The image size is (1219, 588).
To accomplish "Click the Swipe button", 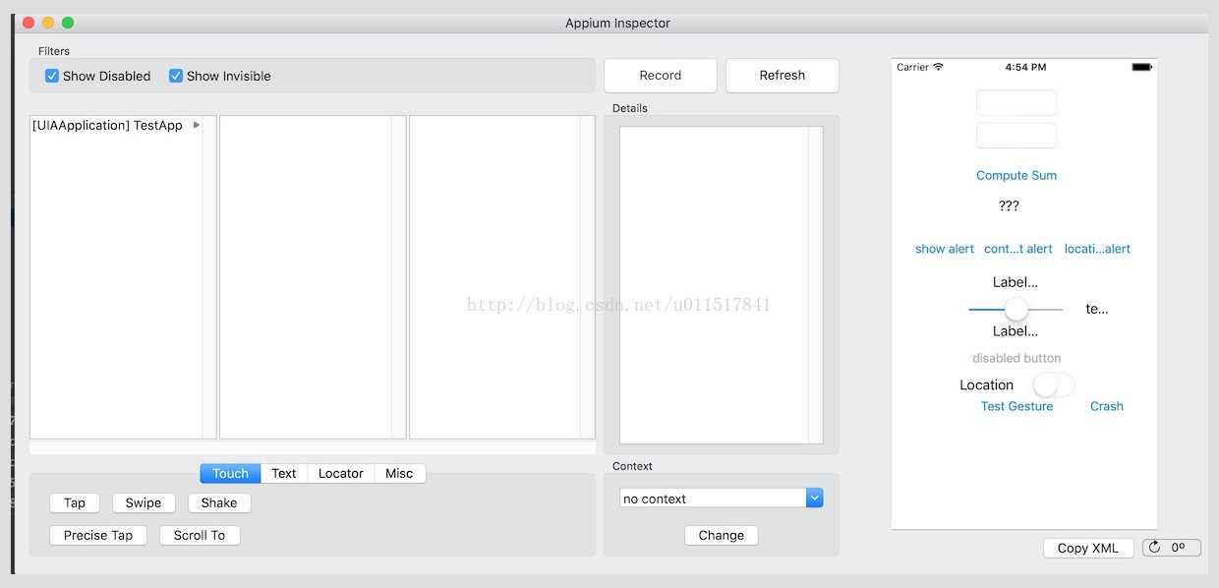I will (x=144, y=502).
